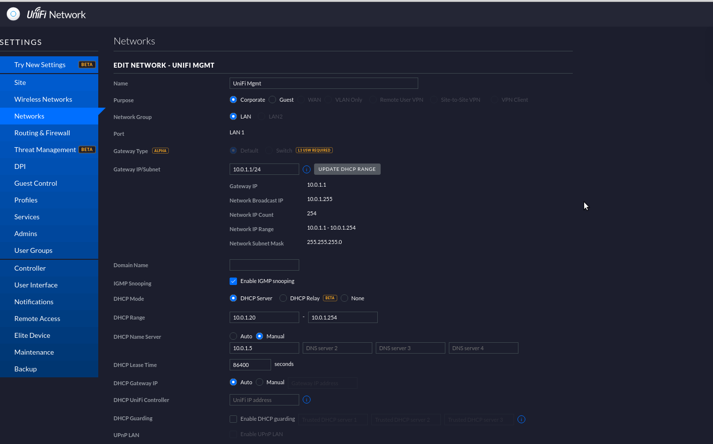The width and height of the screenshot is (713, 444).
Task: Click the Gateway IP/Subnet input field
Action: (264, 169)
